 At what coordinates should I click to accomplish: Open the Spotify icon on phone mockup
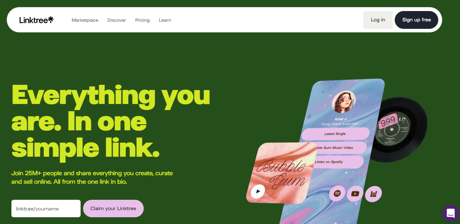337,193
